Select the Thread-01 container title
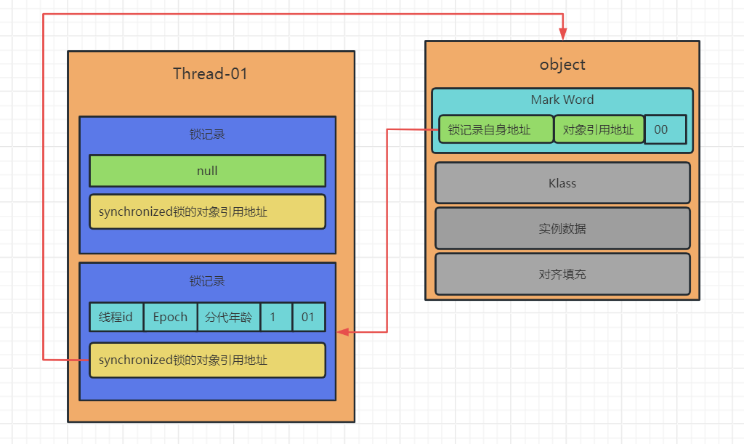 [x=210, y=73]
